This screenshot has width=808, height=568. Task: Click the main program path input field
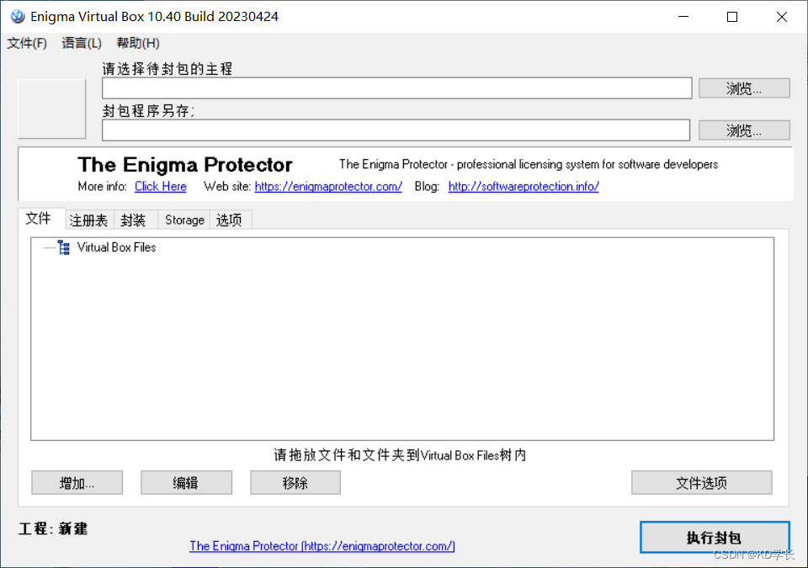pyautogui.click(x=396, y=88)
